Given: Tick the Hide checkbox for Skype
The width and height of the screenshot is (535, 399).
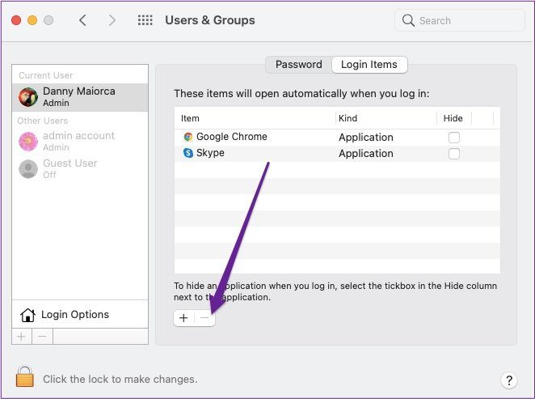Looking at the screenshot, I should point(454,154).
